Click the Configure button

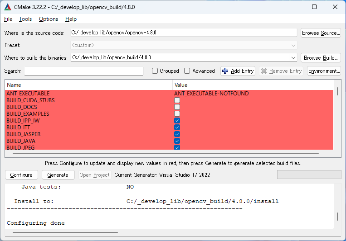pos(21,175)
